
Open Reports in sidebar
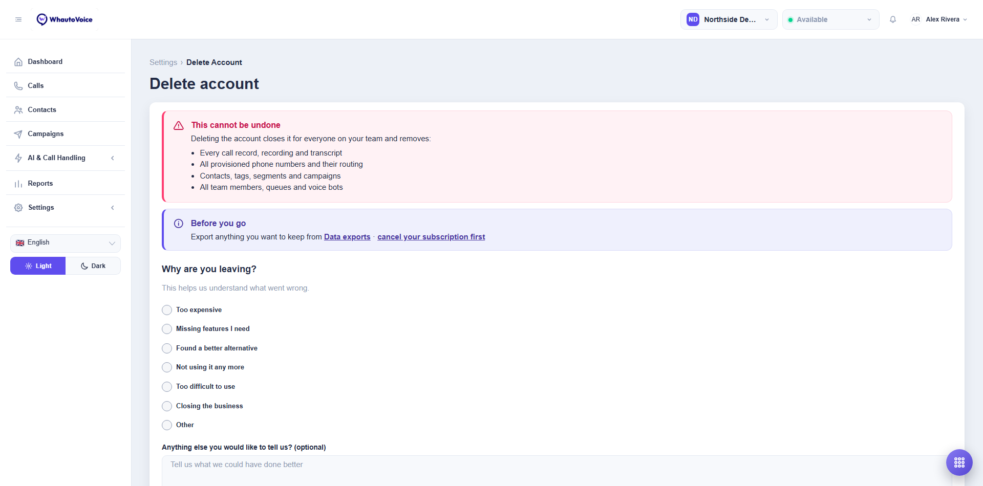pos(66,183)
